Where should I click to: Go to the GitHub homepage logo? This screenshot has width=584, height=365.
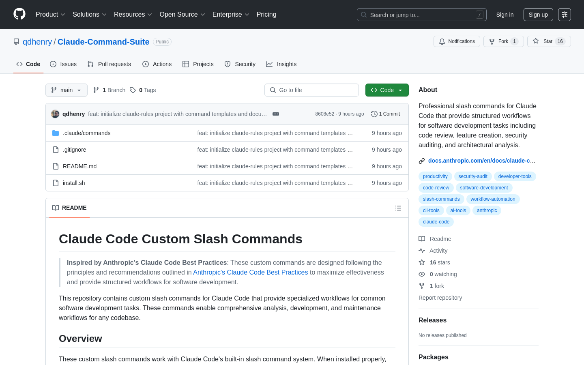19,14
